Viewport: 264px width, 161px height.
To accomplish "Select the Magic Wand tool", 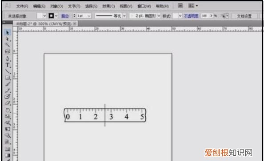I will tap(8, 45).
